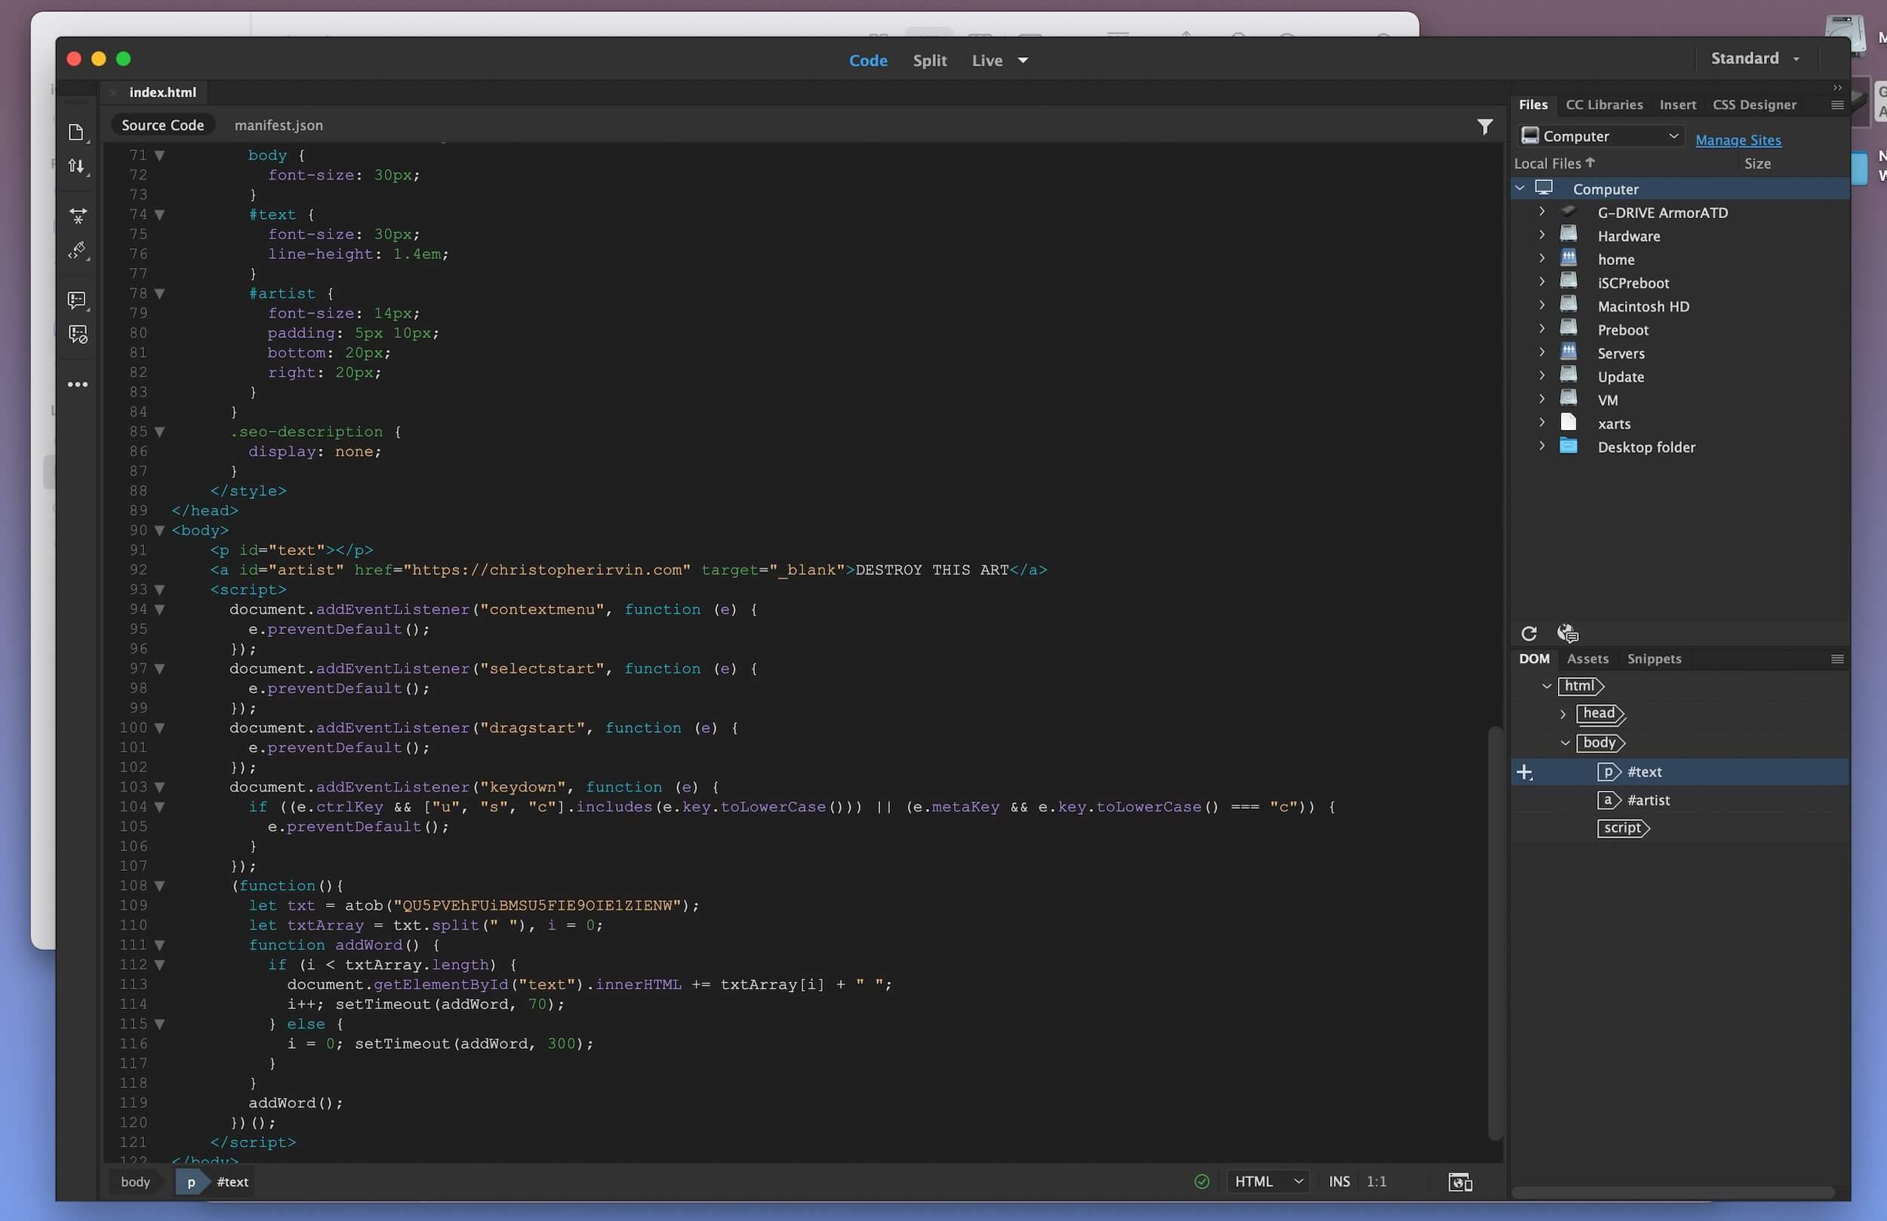Toggle INS insert mode in status bar
The height and width of the screenshot is (1221, 1887).
point(1338,1181)
